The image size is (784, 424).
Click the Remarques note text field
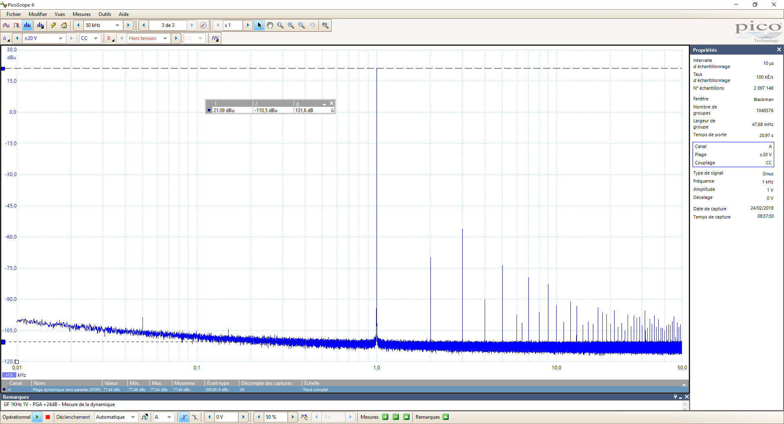coord(342,405)
